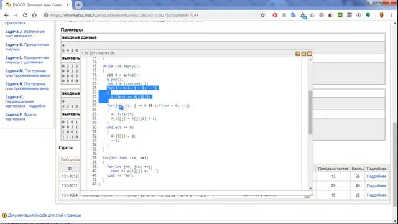The image size is (398, 224).
Task: Click the Пройдено тестов column header
Action: pyautogui.click(x=333, y=169)
